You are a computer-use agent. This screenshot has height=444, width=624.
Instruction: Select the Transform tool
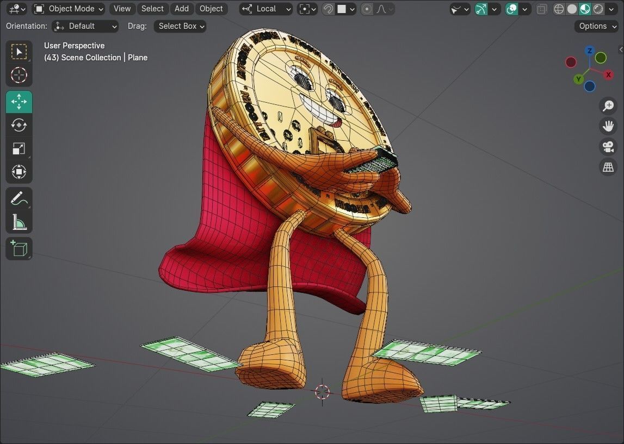[x=19, y=172]
